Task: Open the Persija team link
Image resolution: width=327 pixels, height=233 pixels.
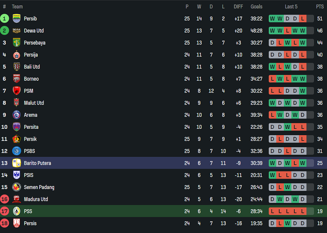Action: click(x=31, y=55)
